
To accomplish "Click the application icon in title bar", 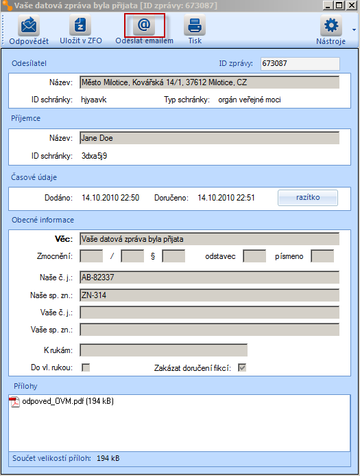I will (x=7, y=5).
